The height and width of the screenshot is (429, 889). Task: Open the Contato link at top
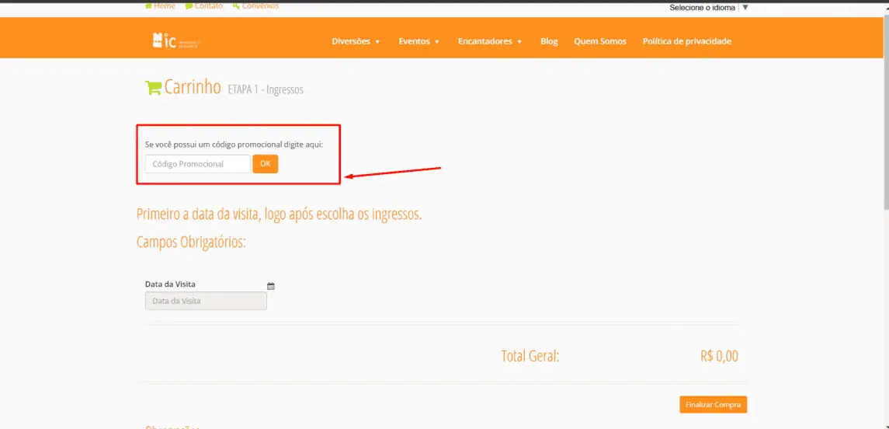(x=204, y=5)
